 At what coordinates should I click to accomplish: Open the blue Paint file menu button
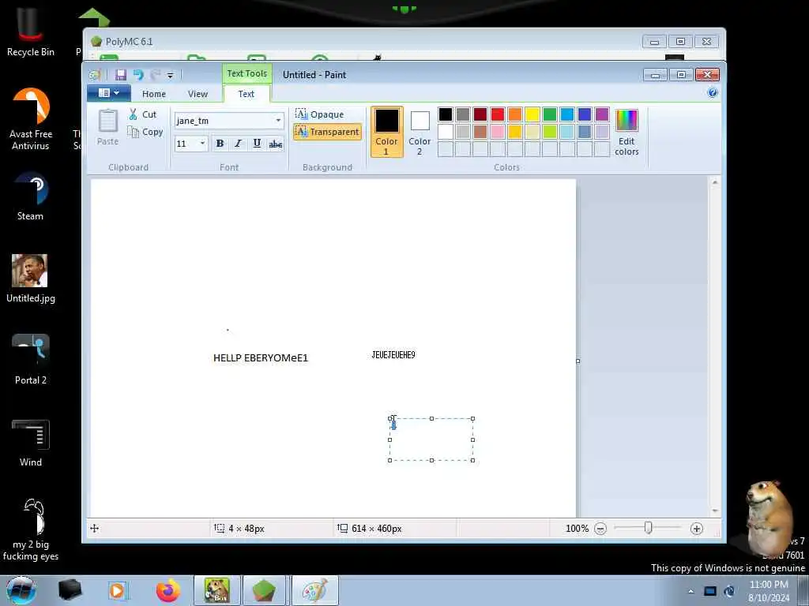point(108,93)
